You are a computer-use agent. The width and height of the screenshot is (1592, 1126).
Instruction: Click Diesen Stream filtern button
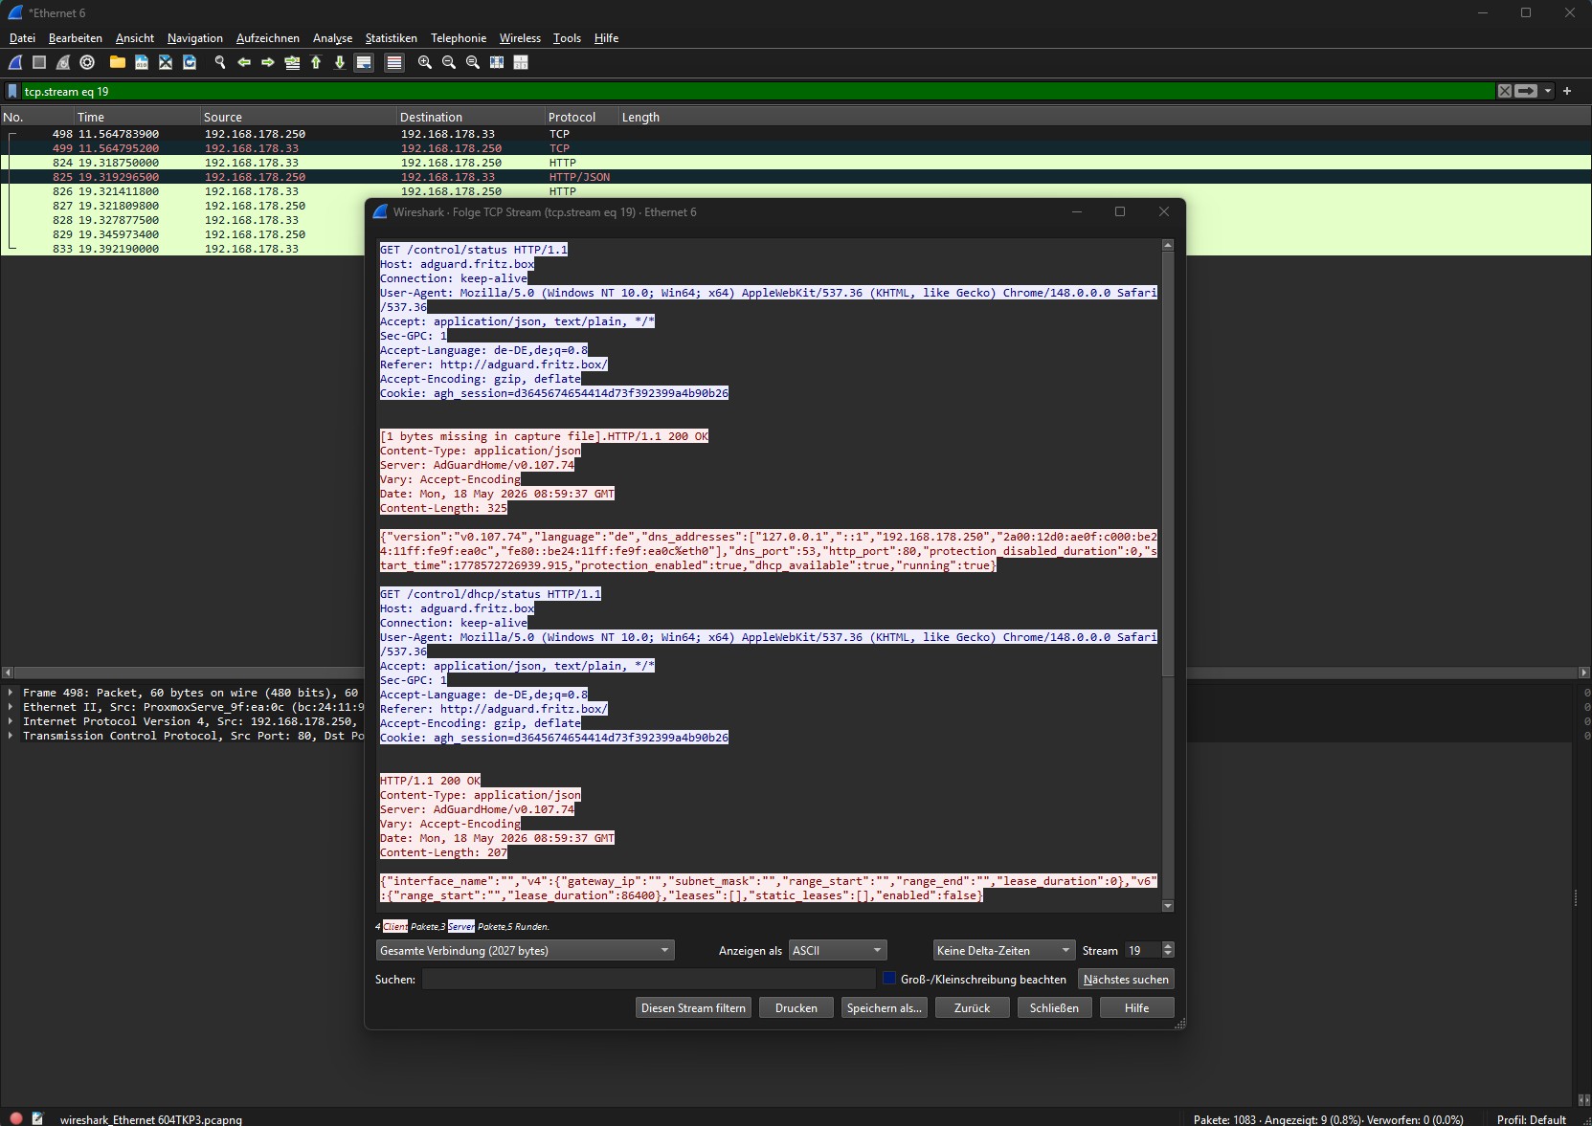(693, 1007)
